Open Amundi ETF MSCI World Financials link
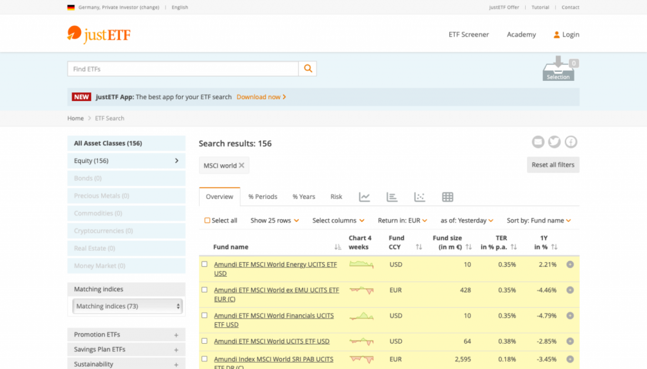Viewport: 647px width, 369px height. [x=274, y=320]
